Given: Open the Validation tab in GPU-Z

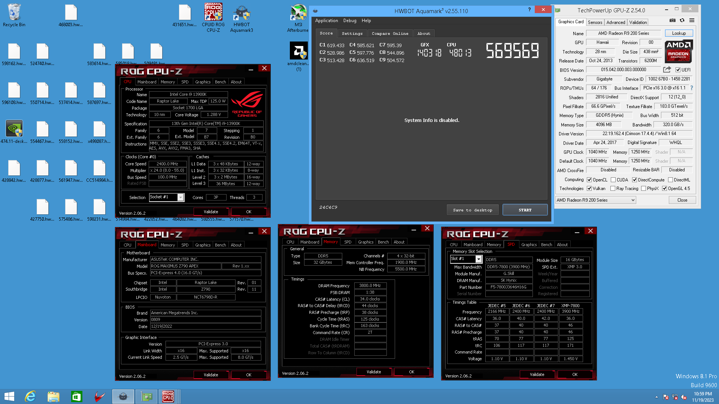Looking at the screenshot, I should coord(638,22).
